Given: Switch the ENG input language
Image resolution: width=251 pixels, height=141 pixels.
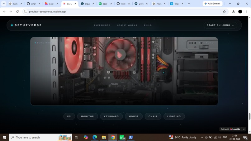Looking at the screenshot, I should [225, 137].
